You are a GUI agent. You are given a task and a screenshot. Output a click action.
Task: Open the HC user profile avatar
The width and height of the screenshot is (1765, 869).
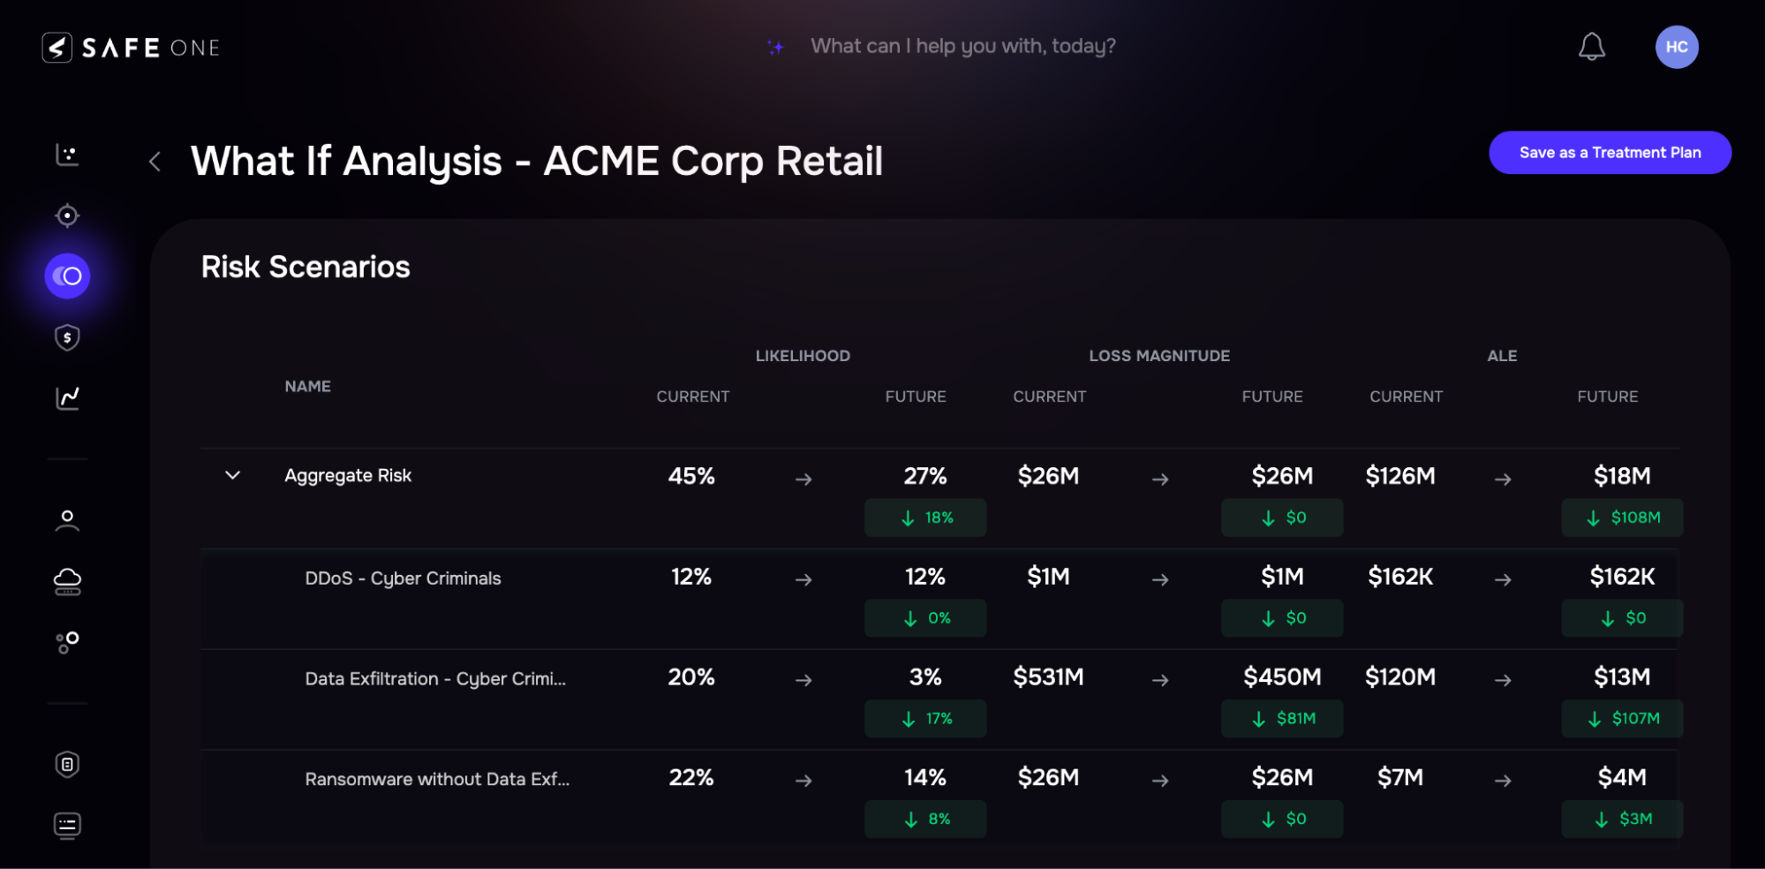click(1676, 47)
